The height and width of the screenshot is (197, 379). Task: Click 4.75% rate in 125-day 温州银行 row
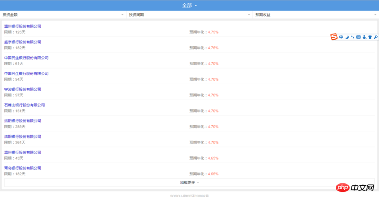213,32
